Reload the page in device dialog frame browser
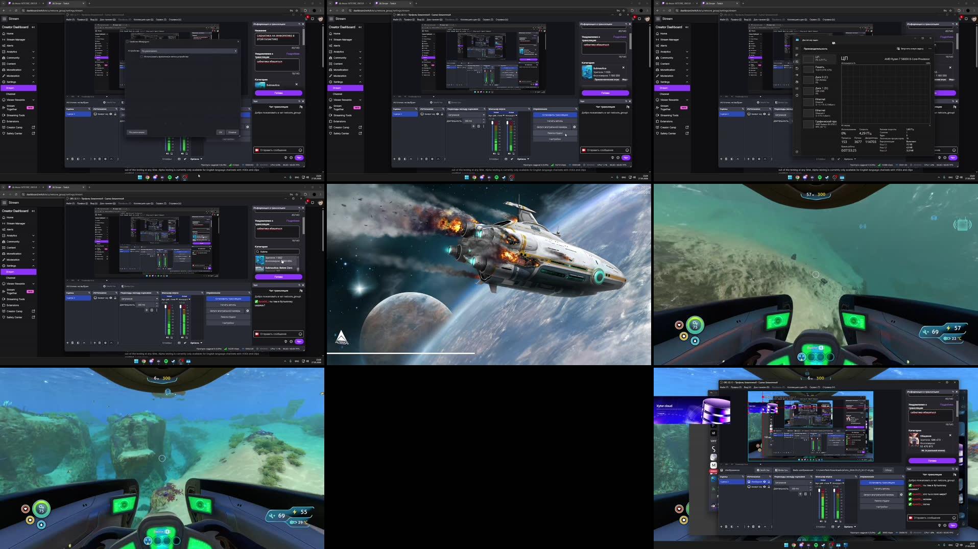978x549 pixels. [16, 10]
